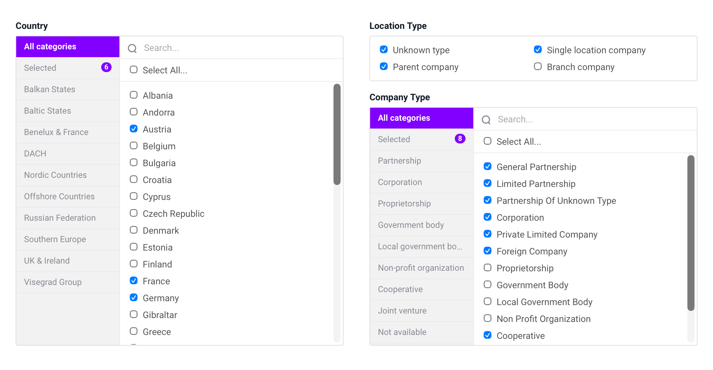Click the Offshore Countries category

pos(59,196)
